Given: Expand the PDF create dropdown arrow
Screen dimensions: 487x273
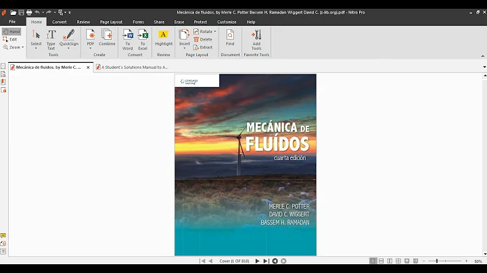Looking at the screenshot, I should coord(91,49).
